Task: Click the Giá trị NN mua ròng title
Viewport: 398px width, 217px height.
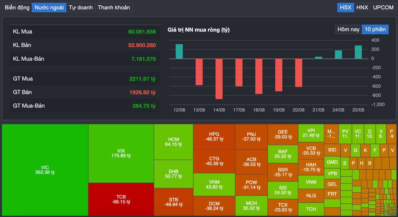Action: click(199, 30)
